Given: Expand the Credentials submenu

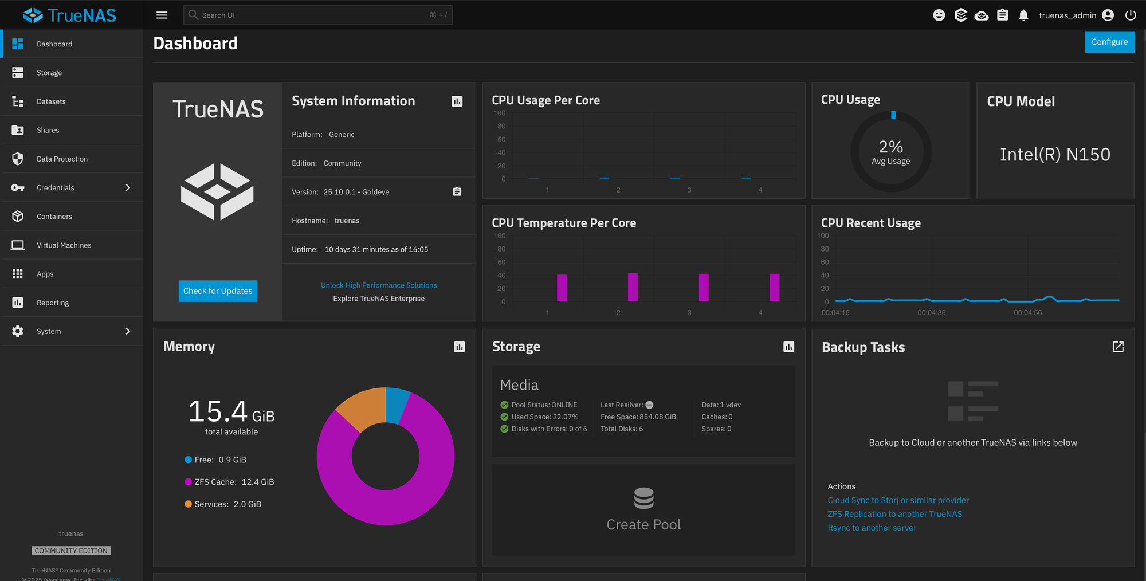Looking at the screenshot, I should click(x=128, y=188).
